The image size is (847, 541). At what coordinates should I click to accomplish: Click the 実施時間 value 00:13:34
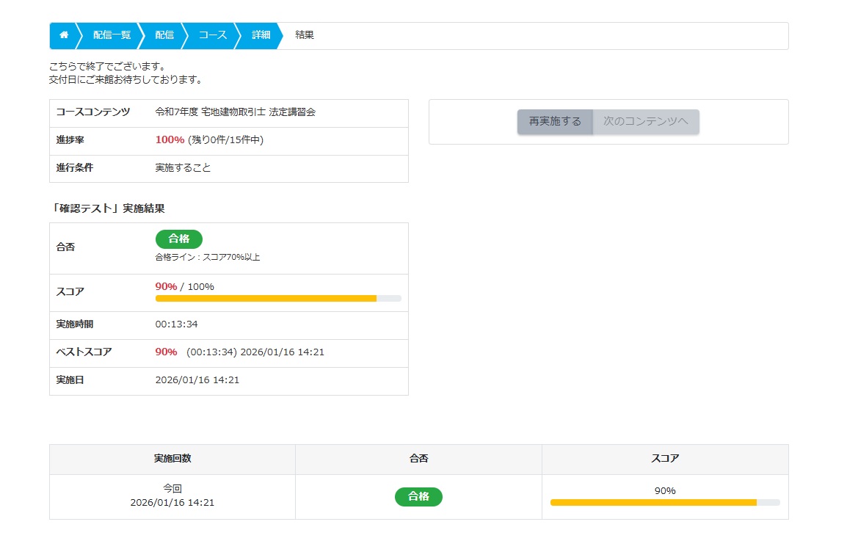tap(176, 324)
